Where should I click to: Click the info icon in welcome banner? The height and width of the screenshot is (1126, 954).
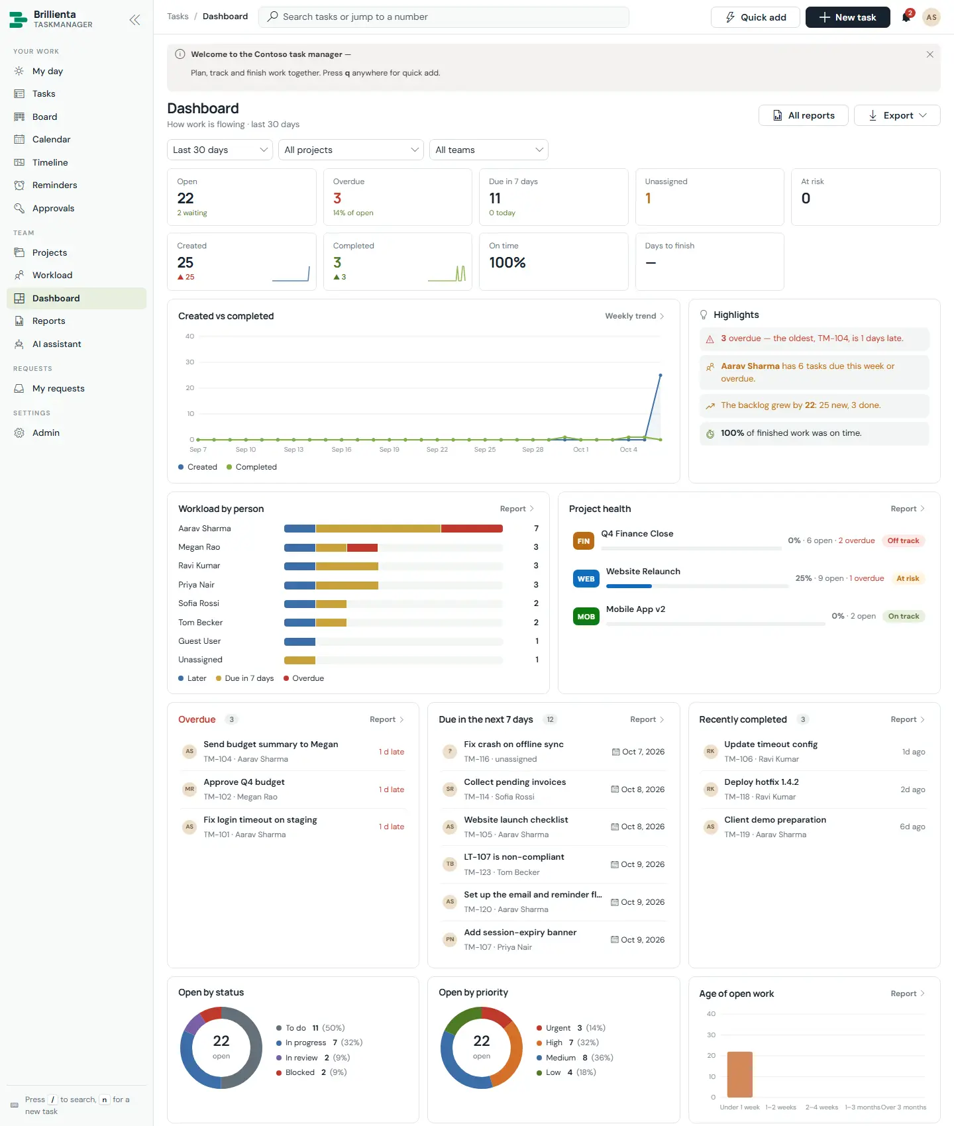coord(180,54)
